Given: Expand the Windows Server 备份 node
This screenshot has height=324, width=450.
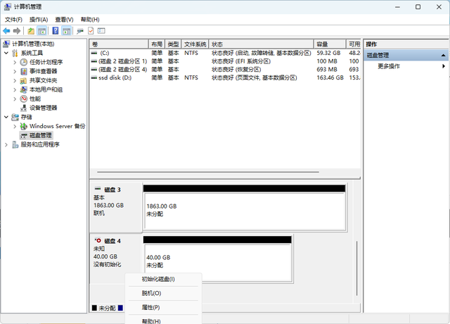Looking at the screenshot, I should 15,126.
